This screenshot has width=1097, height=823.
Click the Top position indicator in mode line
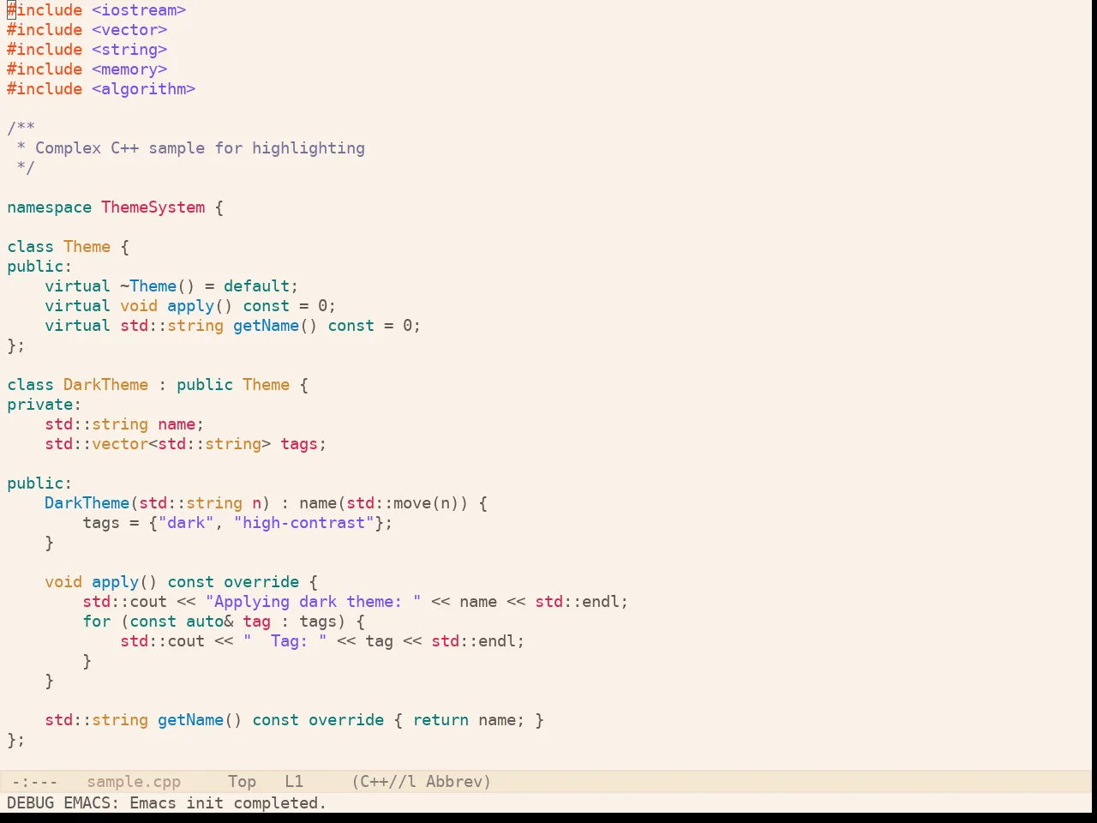pos(242,782)
